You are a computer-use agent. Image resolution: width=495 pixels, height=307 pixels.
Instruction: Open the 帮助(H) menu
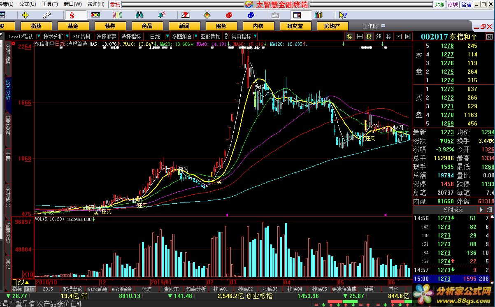pyautogui.click(x=96, y=4)
